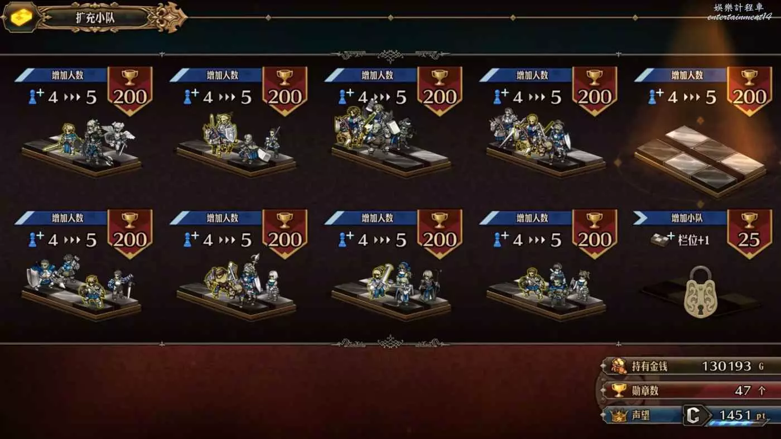This screenshot has height=439, width=781.
Task: Click the gold pouch icon beside 持有金钱
Action: (619, 366)
